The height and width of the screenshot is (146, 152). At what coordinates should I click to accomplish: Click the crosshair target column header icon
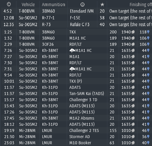click(82, 4)
